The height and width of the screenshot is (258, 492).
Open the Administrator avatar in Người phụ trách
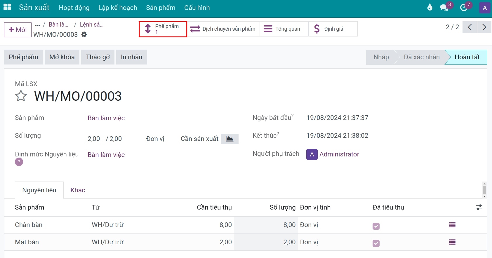click(x=312, y=154)
